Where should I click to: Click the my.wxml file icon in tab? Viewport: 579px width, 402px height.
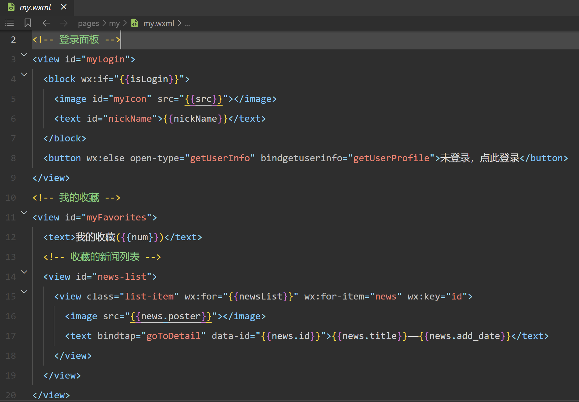click(x=11, y=7)
